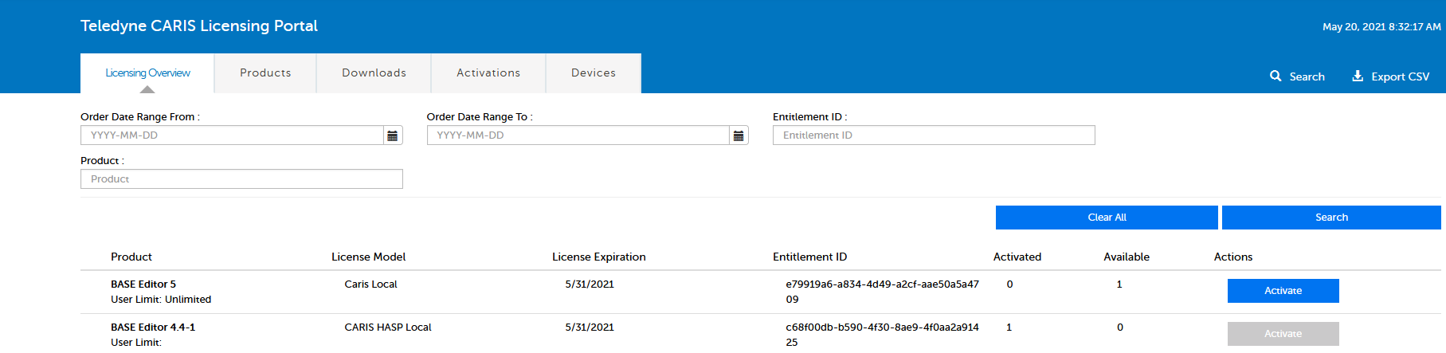Switch to the Products tab

pyautogui.click(x=265, y=73)
